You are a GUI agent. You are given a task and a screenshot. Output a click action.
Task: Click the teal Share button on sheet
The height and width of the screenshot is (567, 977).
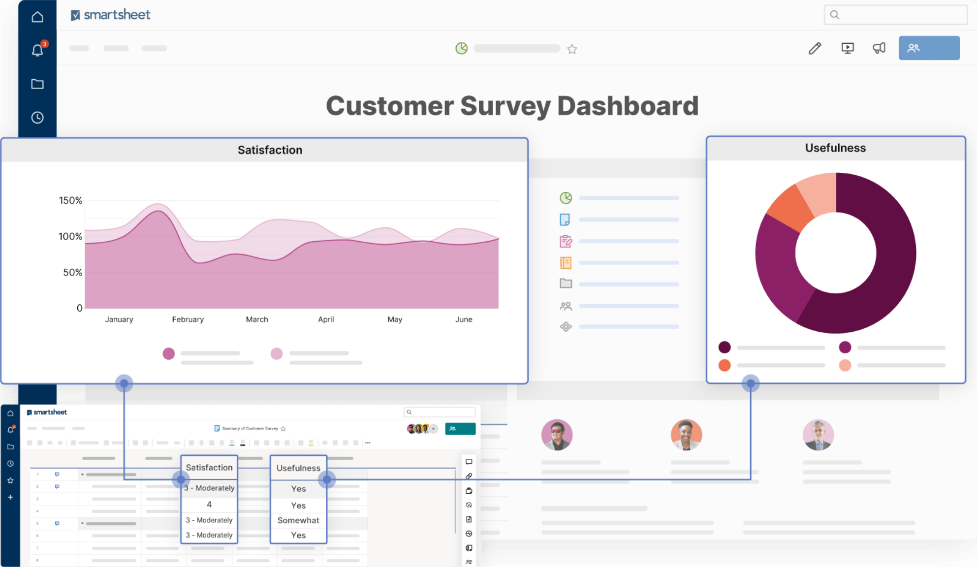pyautogui.click(x=460, y=429)
